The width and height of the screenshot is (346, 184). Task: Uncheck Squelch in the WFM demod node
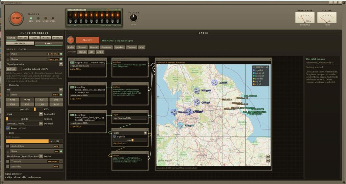(x=115, y=137)
